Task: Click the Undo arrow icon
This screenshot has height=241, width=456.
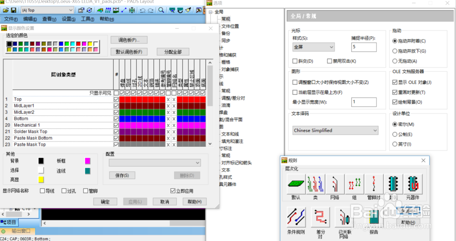Action: pos(142,10)
